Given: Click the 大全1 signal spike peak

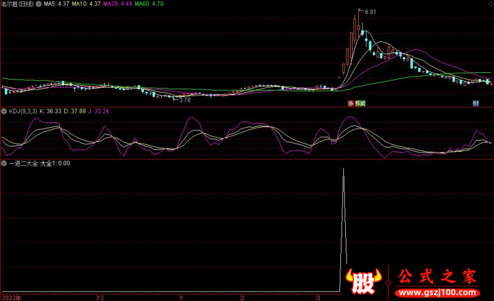Looking at the screenshot, I should pyautogui.click(x=343, y=178).
